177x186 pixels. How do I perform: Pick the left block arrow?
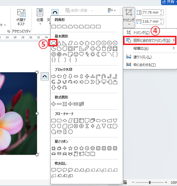click(x=59, y=76)
